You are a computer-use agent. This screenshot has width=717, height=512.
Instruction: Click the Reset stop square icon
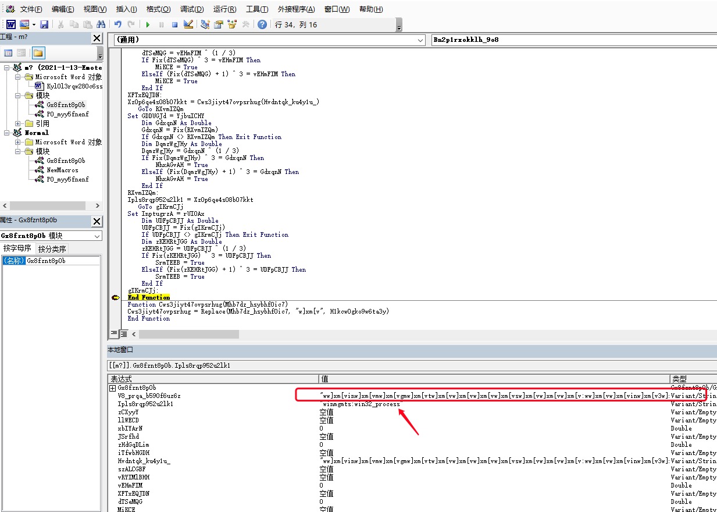pyautogui.click(x=174, y=24)
